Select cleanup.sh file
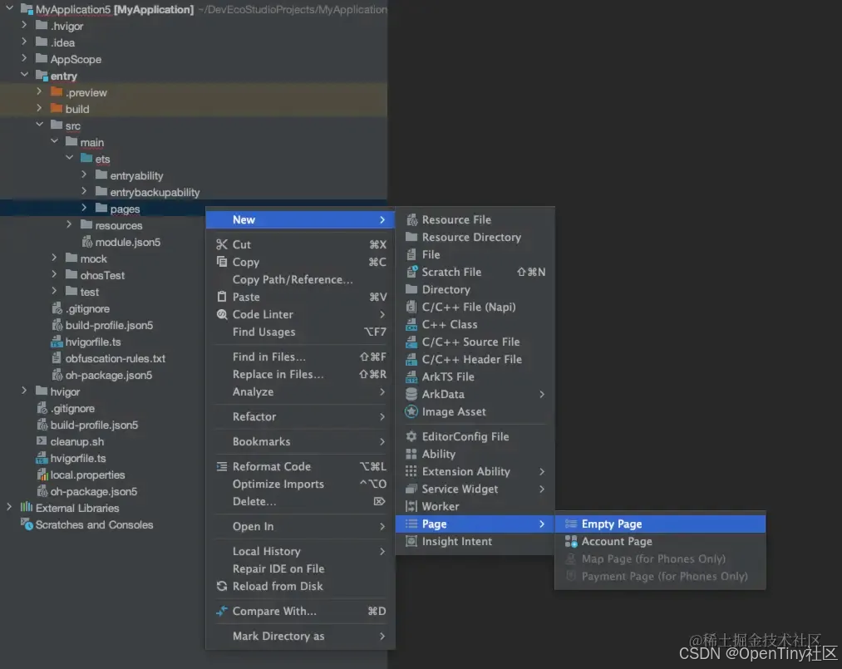The width and height of the screenshot is (842, 669). tap(77, 441)
